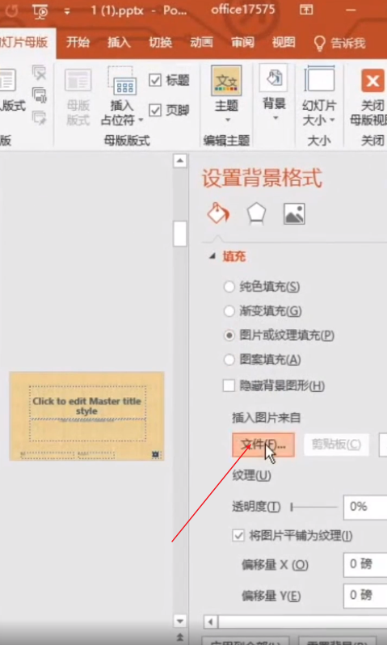Click the 纹理(U) label
Image resolution: width=387 pixels, height=645 pixels.
252,476
